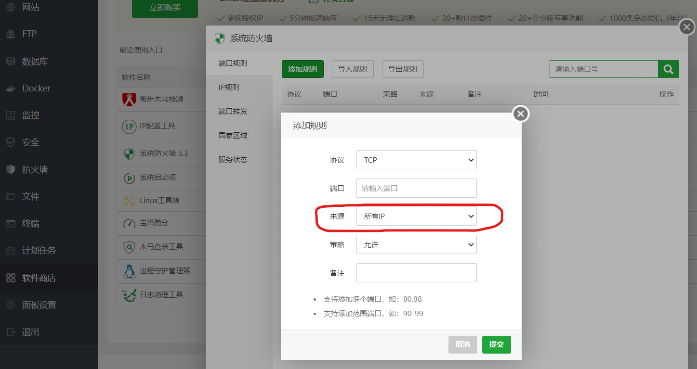Open the 协议 TCP dropdown
Viewport: 697px width, 369px height.
417,160
